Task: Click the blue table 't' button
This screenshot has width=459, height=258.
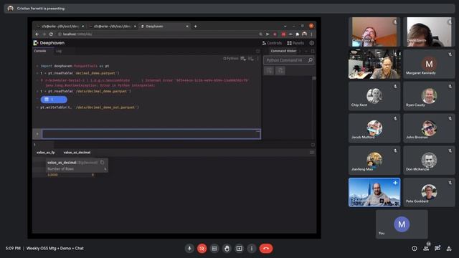Action: coord(54,100)
